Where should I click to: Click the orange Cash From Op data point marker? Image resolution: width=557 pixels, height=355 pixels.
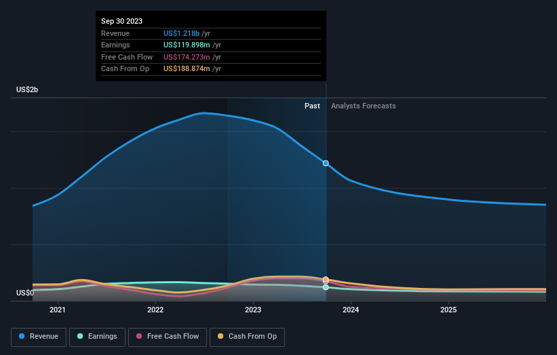326,279
